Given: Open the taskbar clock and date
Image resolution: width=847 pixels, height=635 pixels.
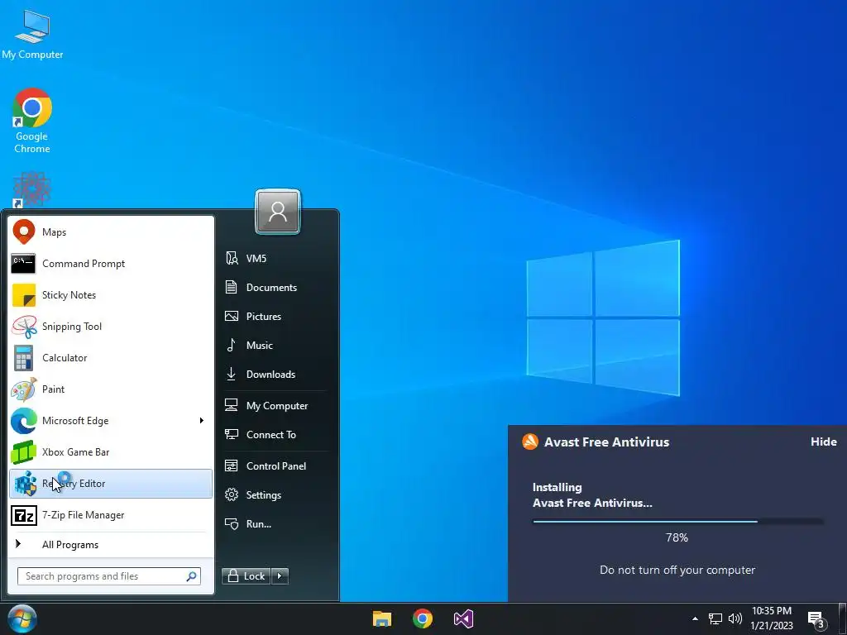Looking at the screenshot, I should pos(772,618).
